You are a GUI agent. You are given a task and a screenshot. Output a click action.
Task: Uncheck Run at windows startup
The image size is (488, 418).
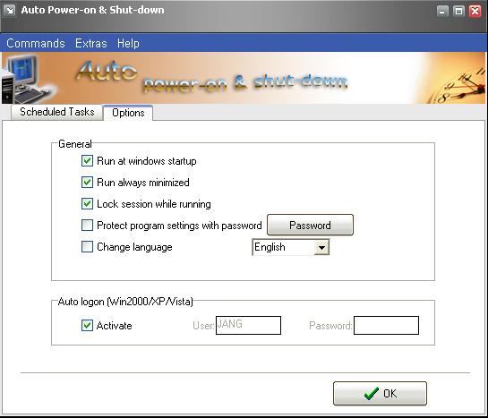[87, 161]
